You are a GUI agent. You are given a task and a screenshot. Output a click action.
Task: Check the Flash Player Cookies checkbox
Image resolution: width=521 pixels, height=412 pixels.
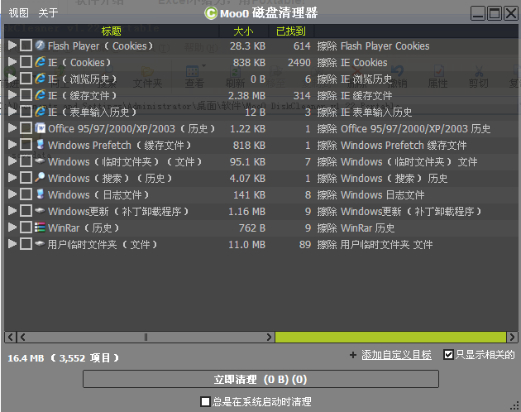pos(26,46)
